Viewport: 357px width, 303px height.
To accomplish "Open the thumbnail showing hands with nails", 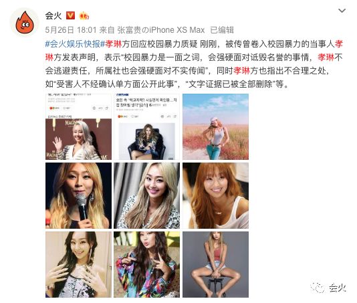I will [x=78, y=264].
